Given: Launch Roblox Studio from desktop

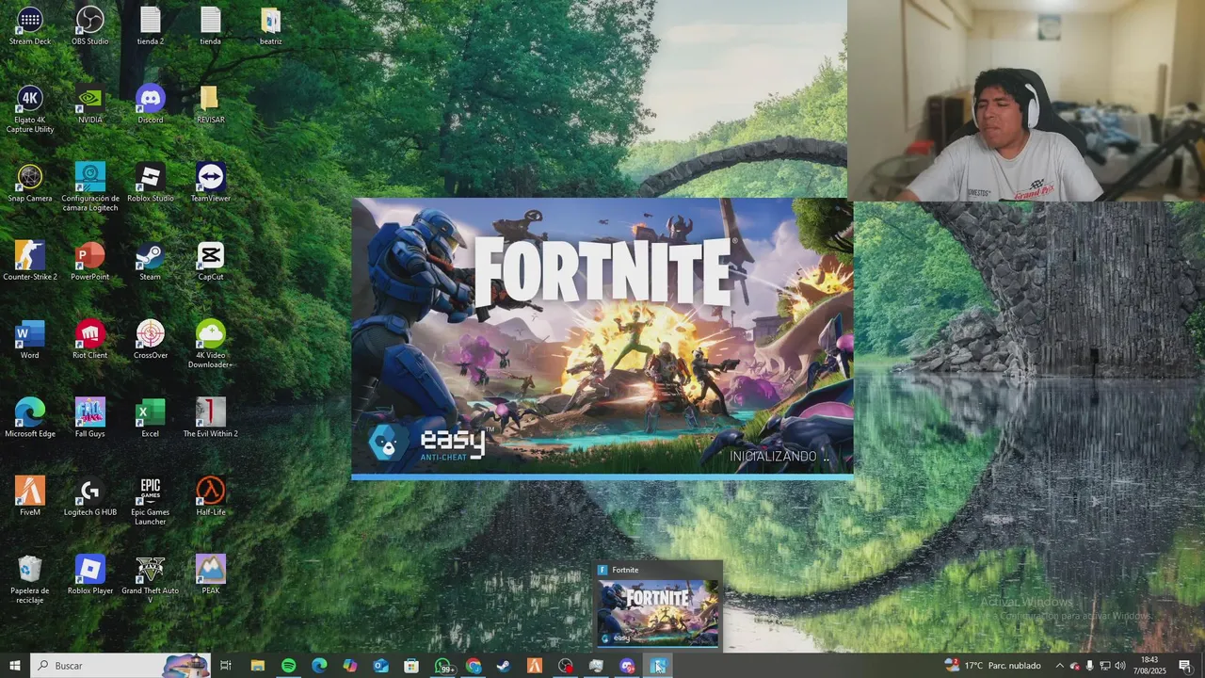Looking at the screenshot, I should pos(151,183).
